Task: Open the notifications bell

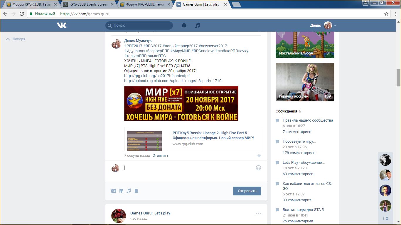Action: [x=184, y=25]
